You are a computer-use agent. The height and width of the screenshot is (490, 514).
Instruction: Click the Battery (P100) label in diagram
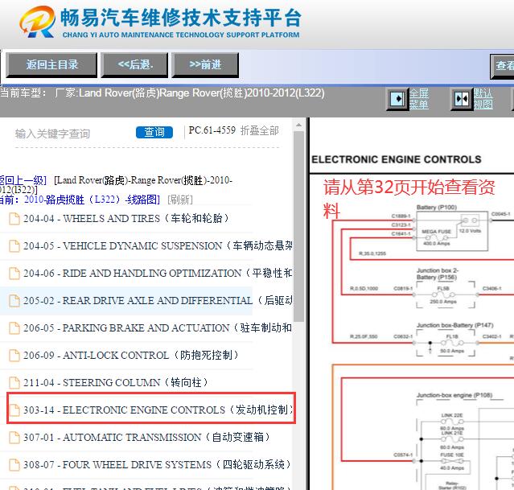[x=436, y=208]
